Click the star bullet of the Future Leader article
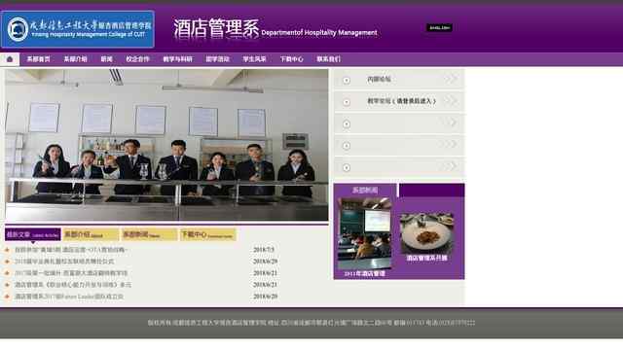Viewport: 623px width, 350px height. (7, 297)
